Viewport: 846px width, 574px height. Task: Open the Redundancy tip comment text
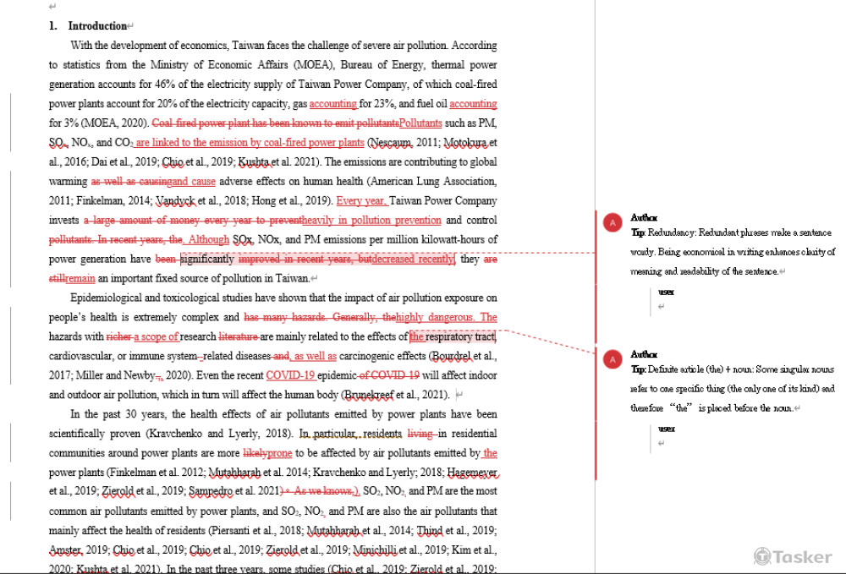tap(733, 252)
